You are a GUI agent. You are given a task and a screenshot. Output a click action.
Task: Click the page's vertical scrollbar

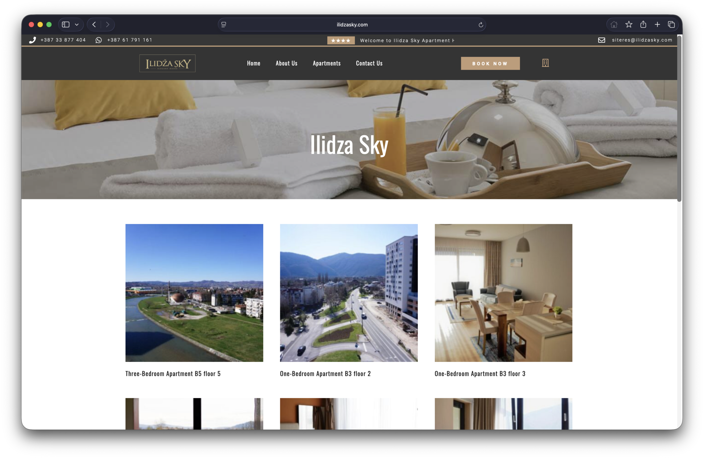point(679,118)
